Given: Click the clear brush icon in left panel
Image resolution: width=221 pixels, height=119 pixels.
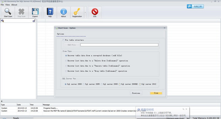Looking at the screenshot, I should [x=34, y=21].
